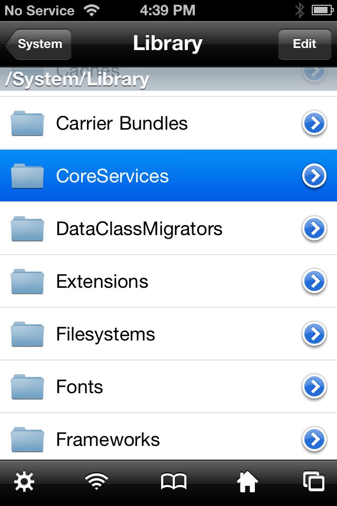Image resolution: width=337 pixels, height=506 pixels.
Task: Tap the multiple windows icon
Action: (x=314, y=482)
